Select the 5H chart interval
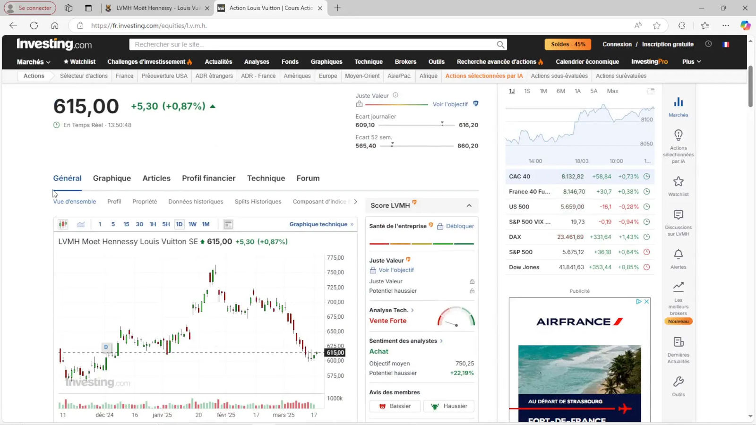Viewport: 756px width, 425px height. [166, 224]
